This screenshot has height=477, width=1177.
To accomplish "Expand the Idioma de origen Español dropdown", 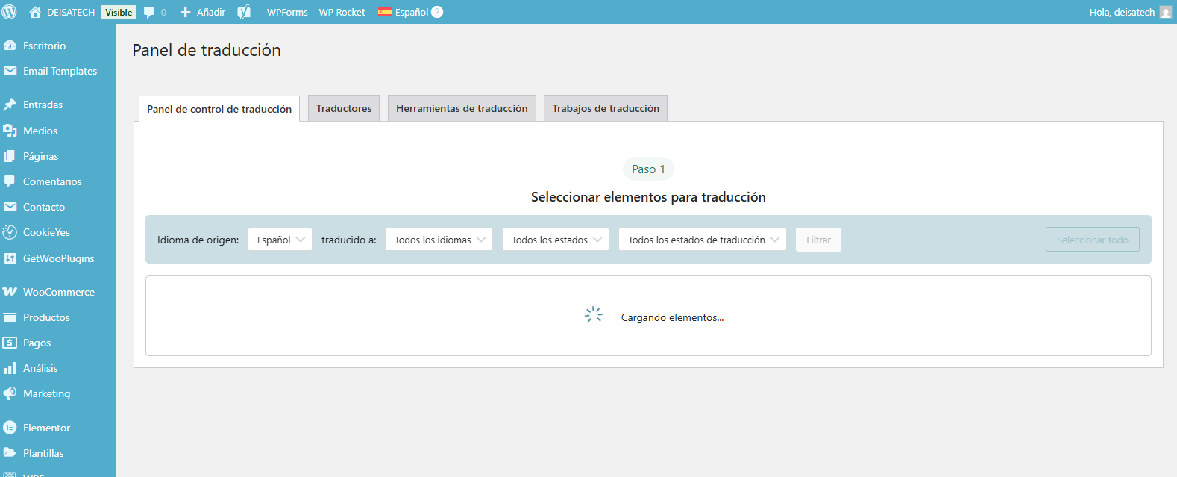I will [x=280, y=240].
